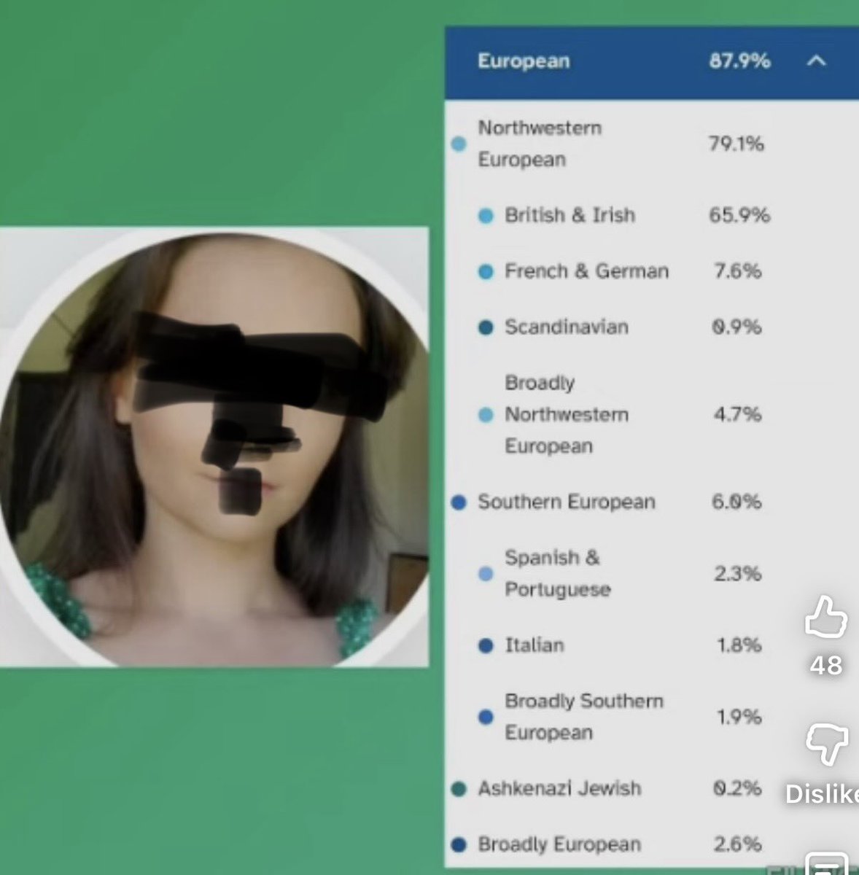Collapse the European section chevron
859x875 pixels.
tap(816, 61)
